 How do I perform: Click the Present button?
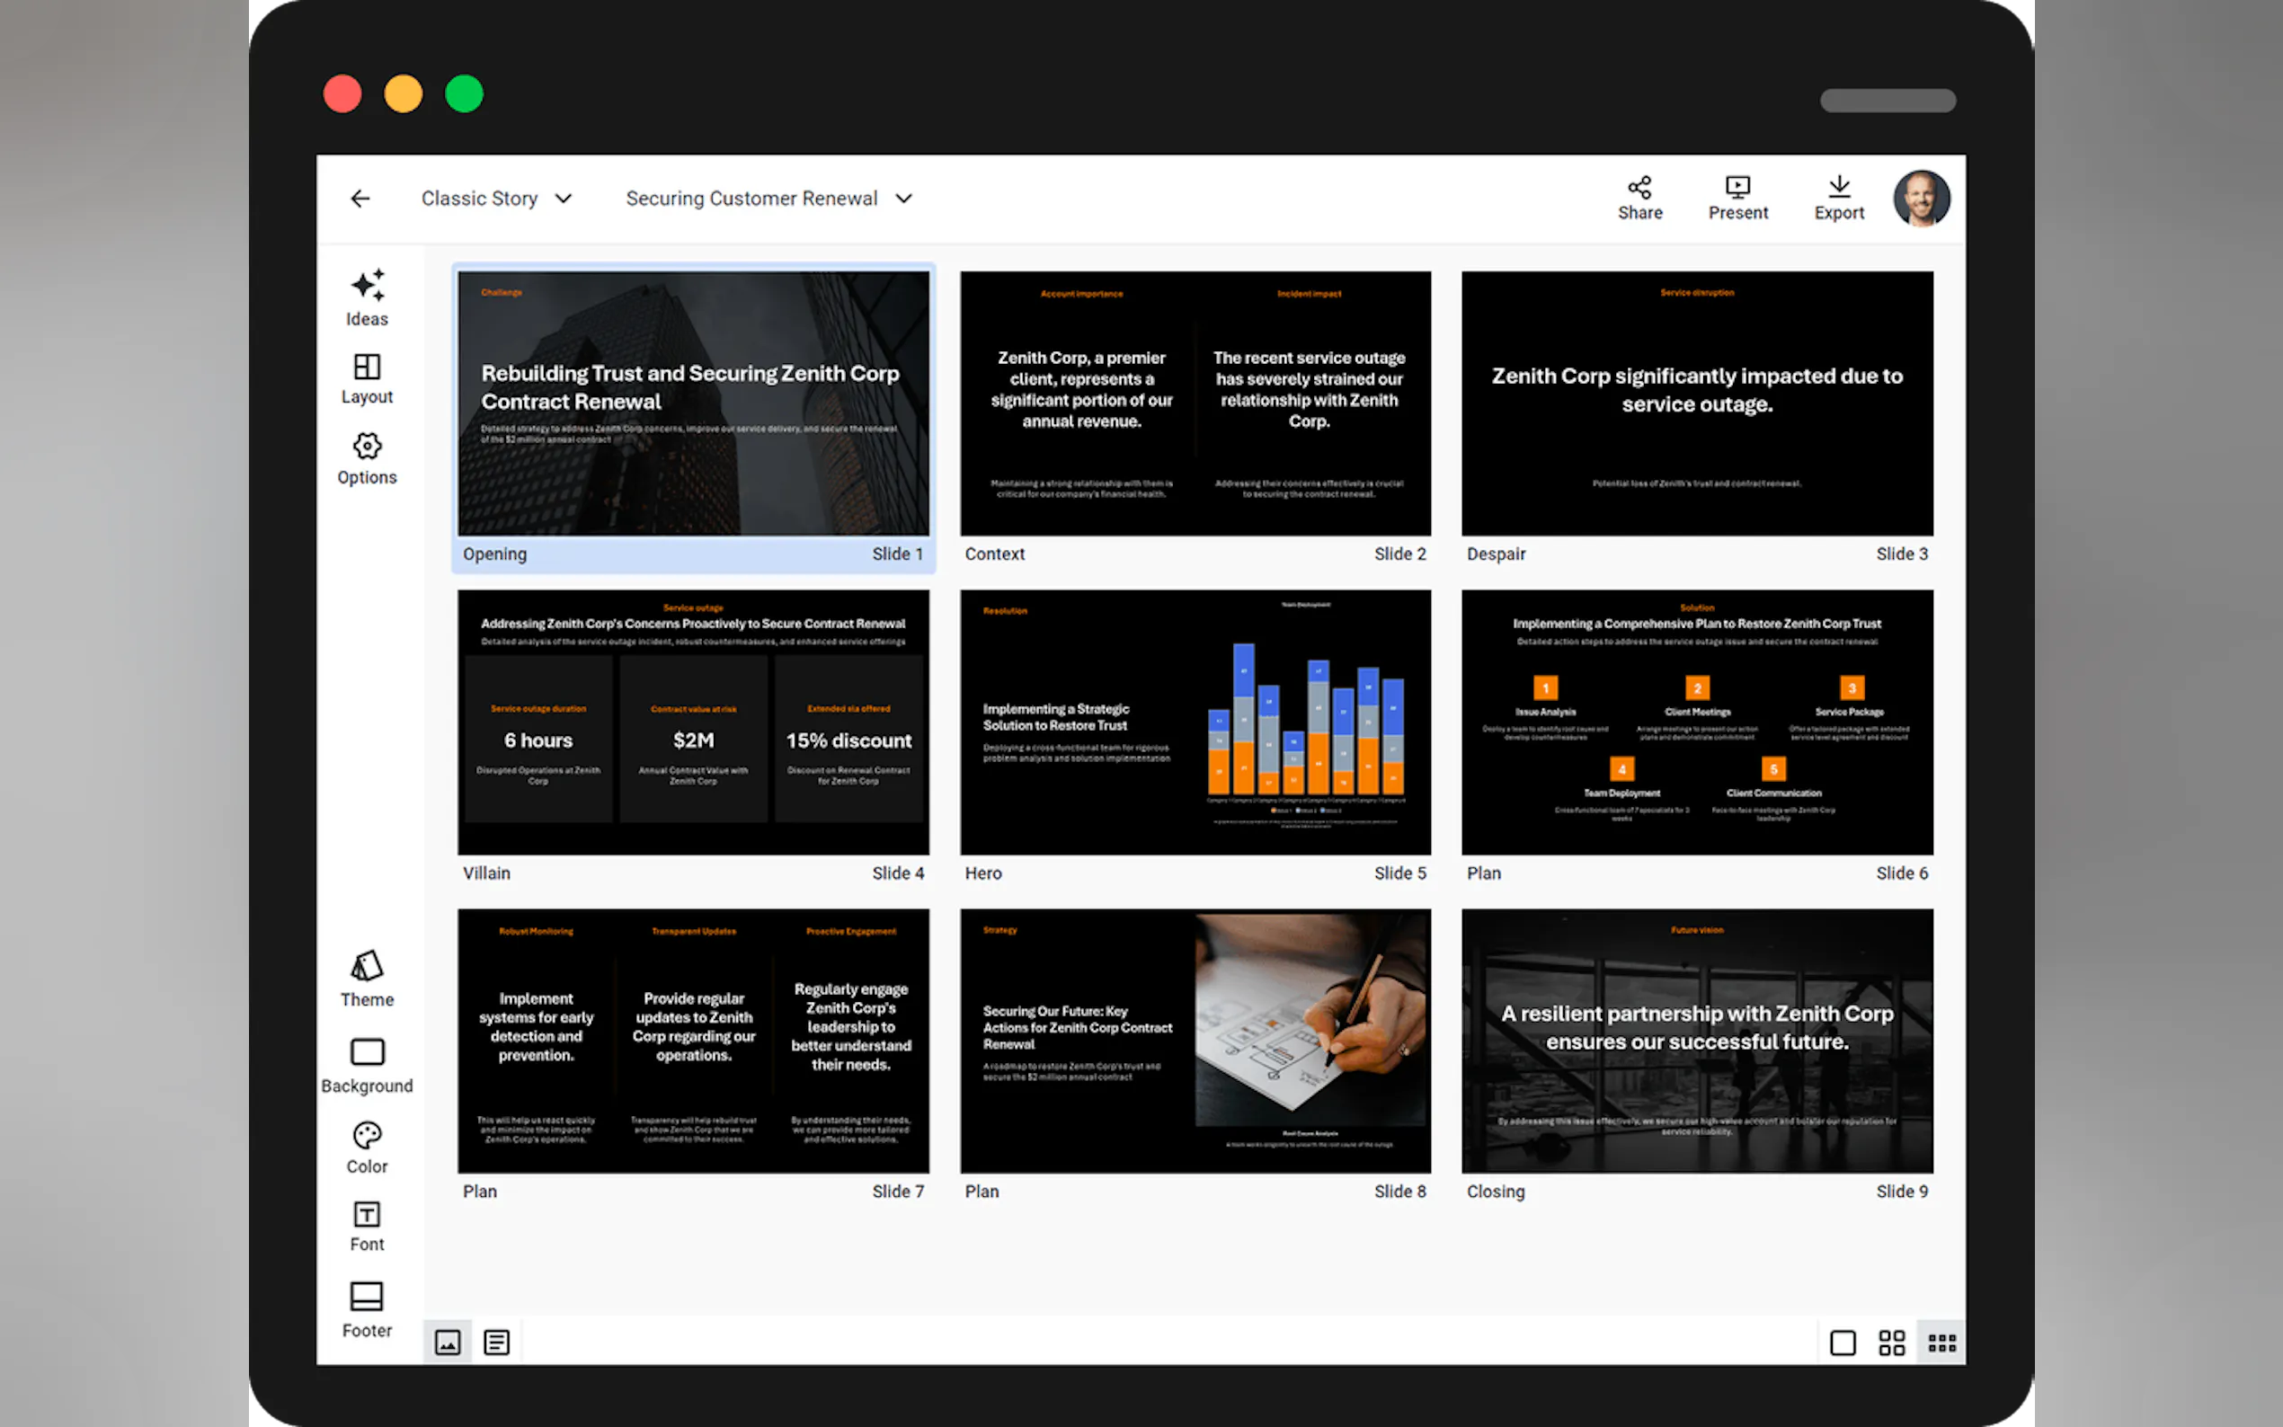[x=1737, y=198]
